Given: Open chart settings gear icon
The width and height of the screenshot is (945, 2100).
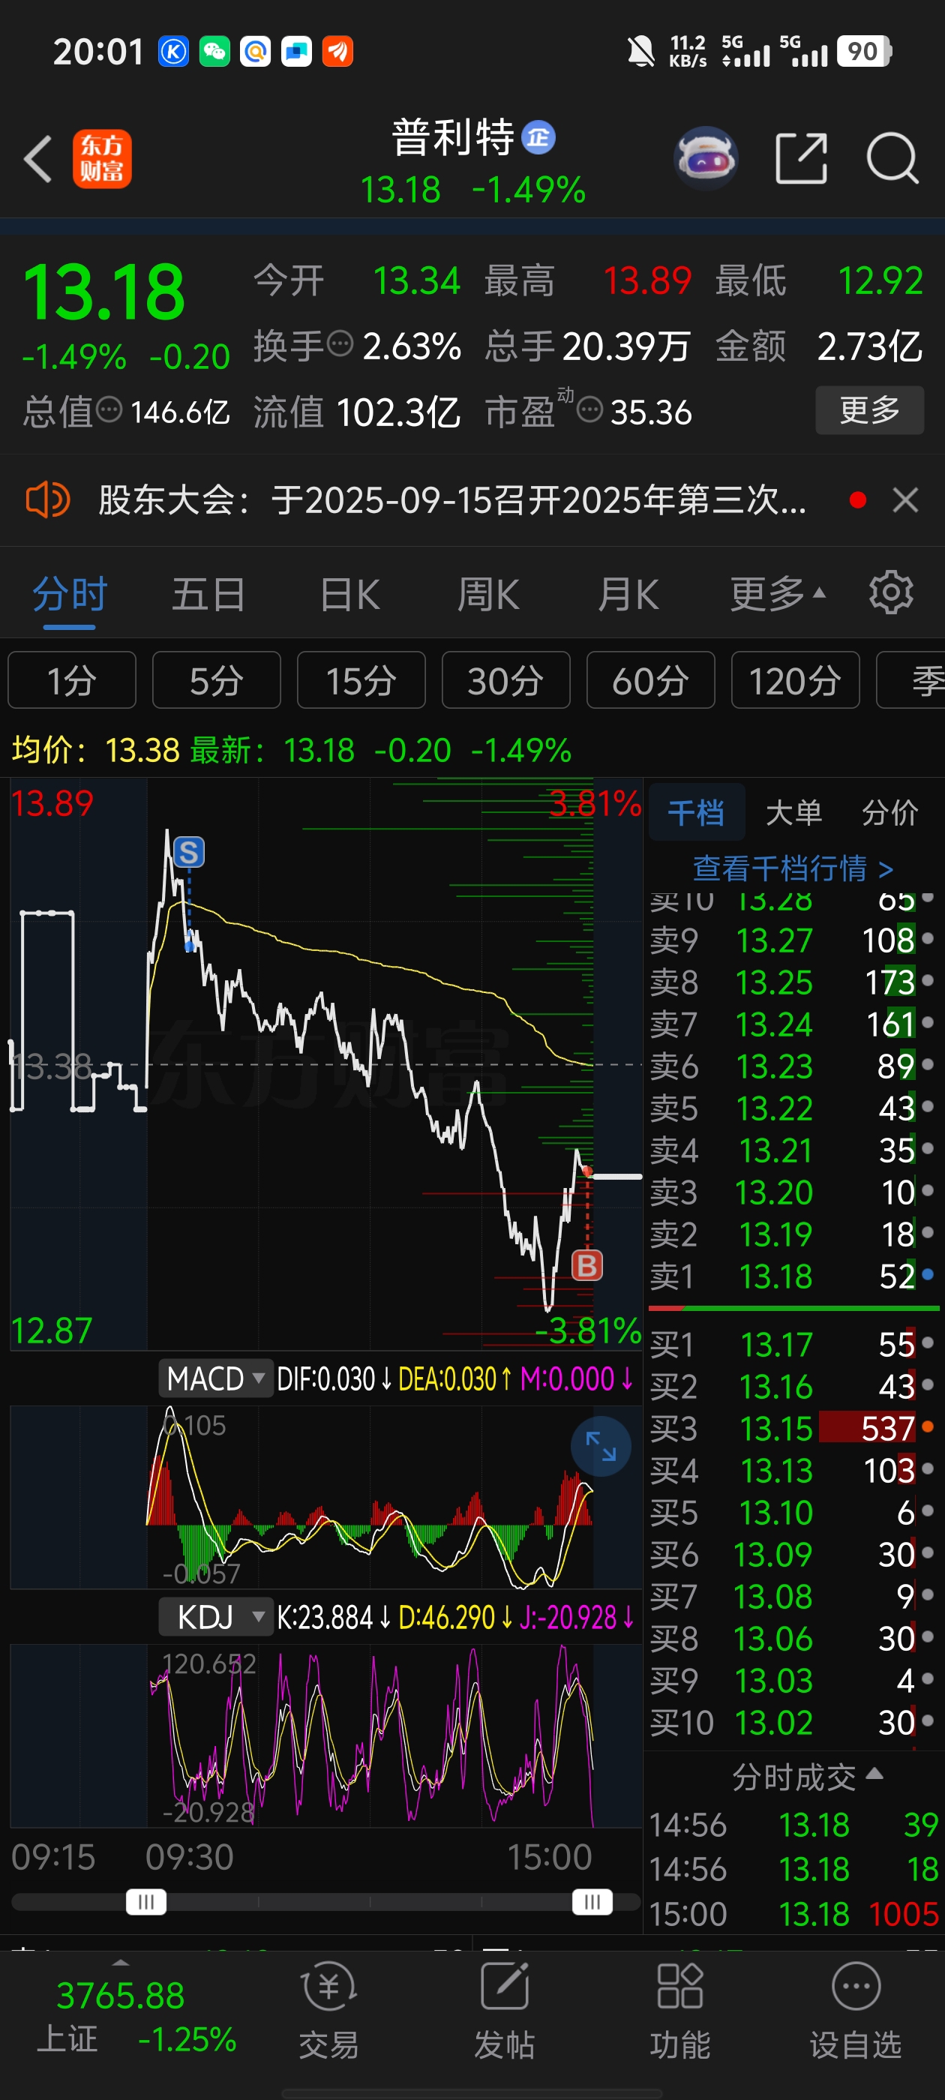Looking at the screenshot, I should [890, 592].
